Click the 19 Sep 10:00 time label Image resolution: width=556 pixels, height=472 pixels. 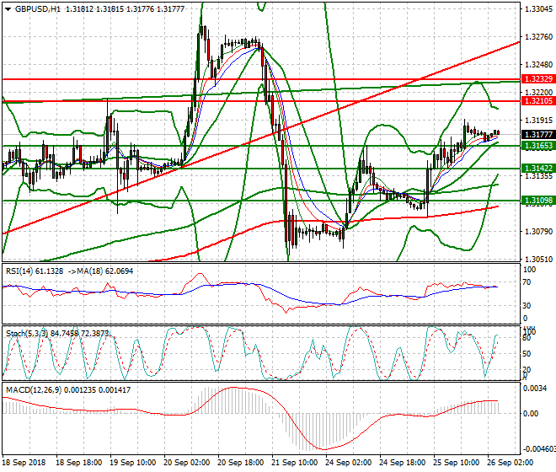[132, 463]
